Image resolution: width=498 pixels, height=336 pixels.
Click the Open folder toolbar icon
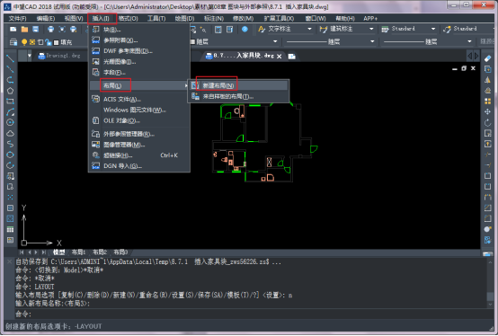click(x=24, y=29)
